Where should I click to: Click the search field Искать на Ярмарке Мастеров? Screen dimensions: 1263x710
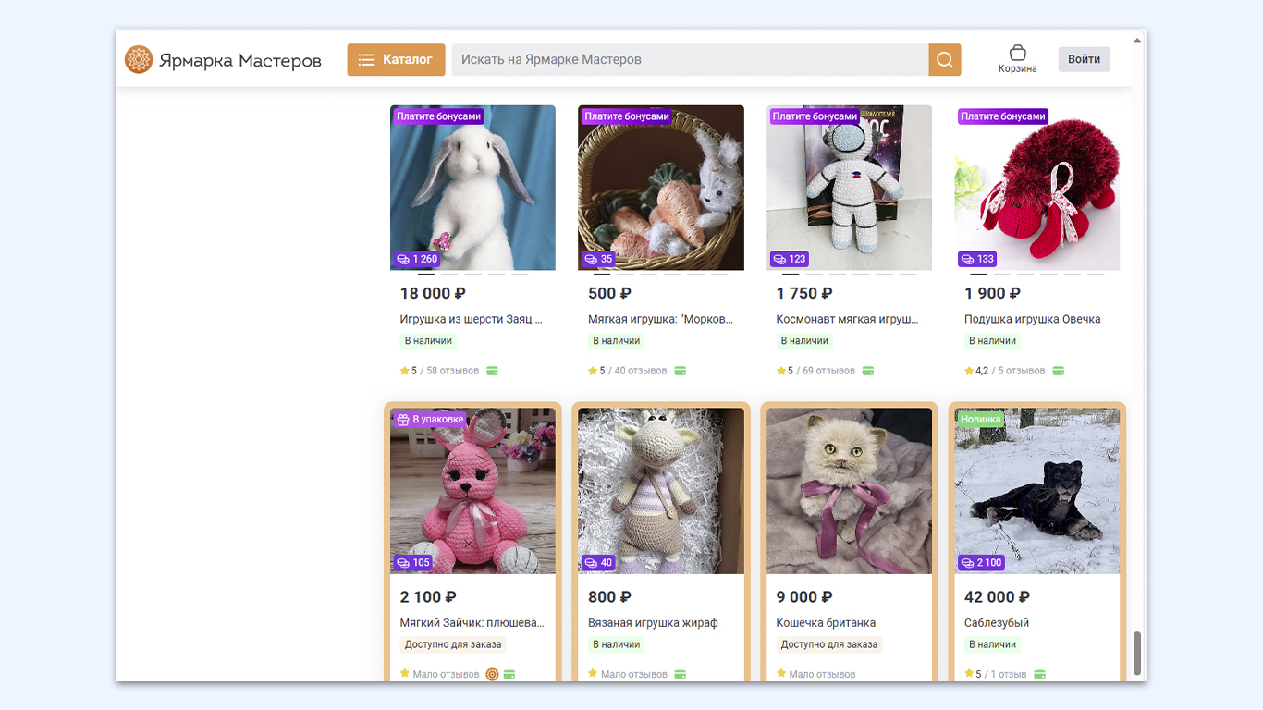690,60
